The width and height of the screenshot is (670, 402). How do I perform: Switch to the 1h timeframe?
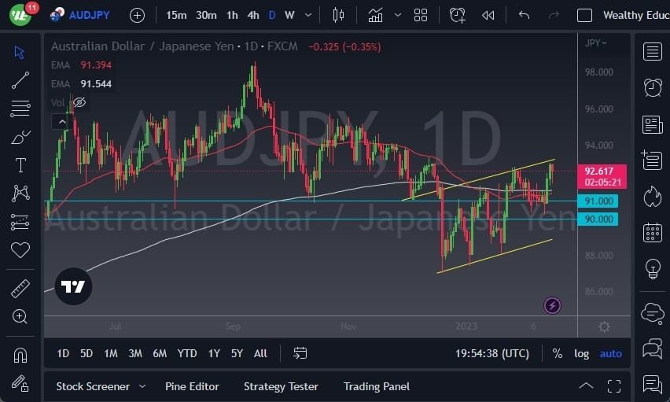232,16
